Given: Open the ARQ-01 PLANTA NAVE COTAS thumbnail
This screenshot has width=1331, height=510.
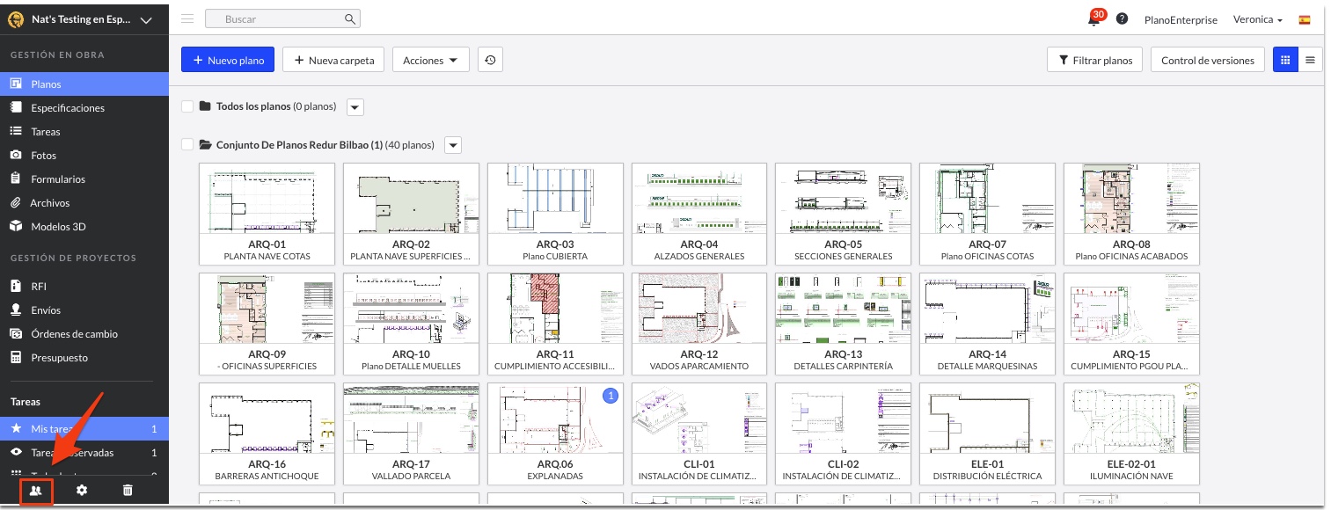Looking at the screenshot, I should point(267,213).
